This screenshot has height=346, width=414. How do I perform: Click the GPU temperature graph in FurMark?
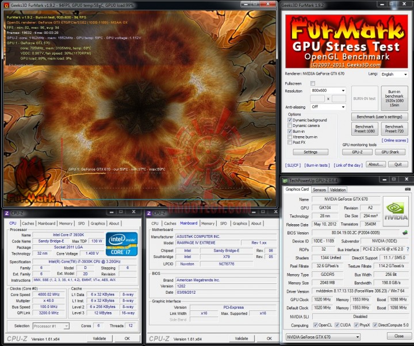[x=166, y=169]
